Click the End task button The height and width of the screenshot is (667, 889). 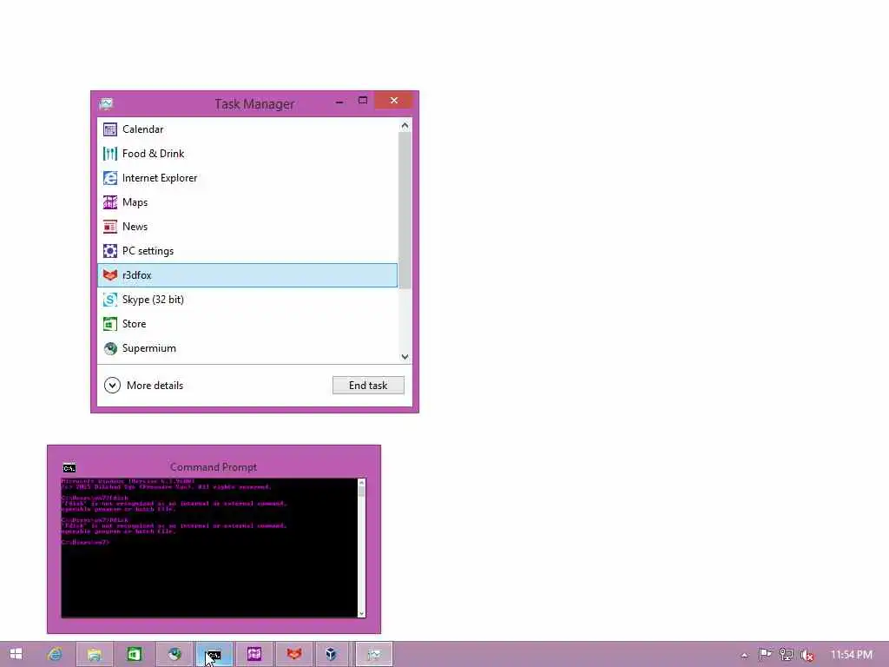coord(368,386)
